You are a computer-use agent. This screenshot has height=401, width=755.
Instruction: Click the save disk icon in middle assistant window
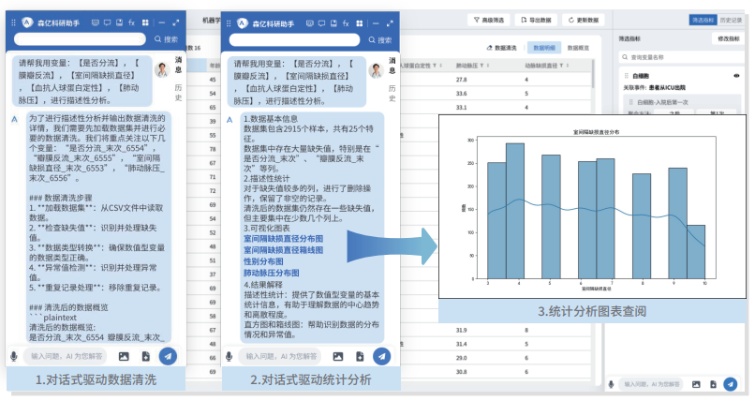click(333, 23)
